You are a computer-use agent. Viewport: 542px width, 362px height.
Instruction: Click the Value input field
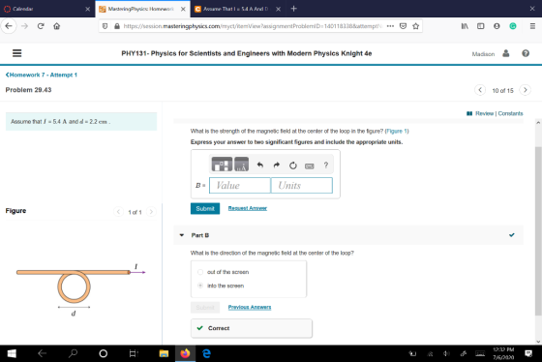240,185
